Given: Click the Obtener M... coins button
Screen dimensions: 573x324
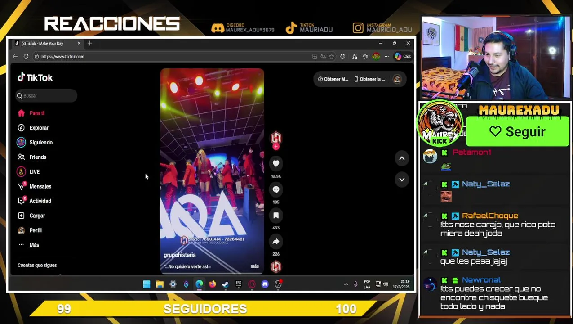Looking at the screenshot, I should 333,79.
